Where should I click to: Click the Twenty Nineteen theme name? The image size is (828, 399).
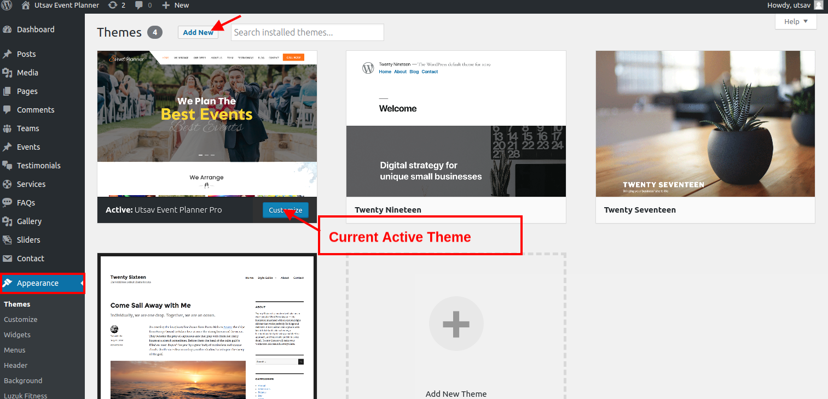(388, 210)
